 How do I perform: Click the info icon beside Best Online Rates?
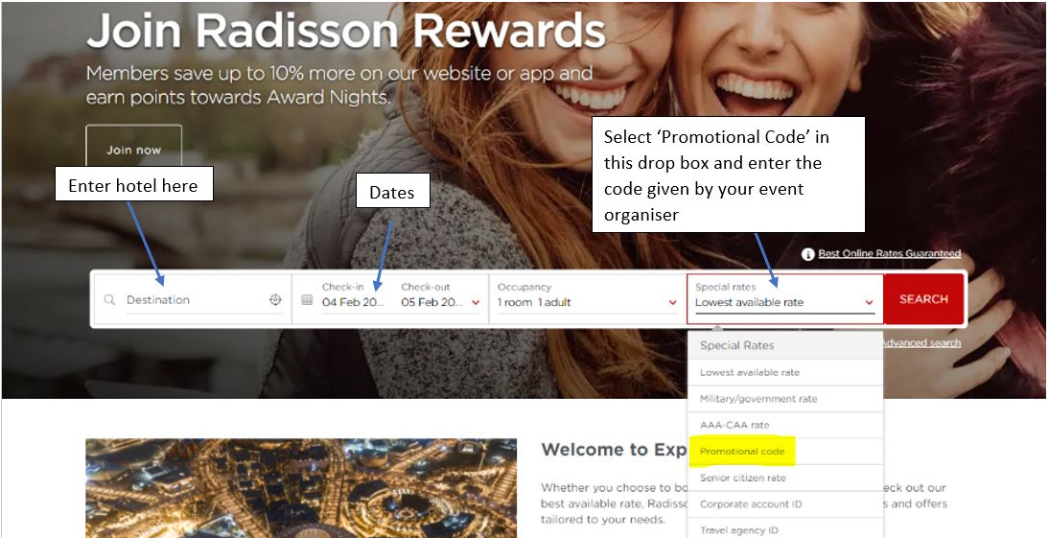click(808, 254)
